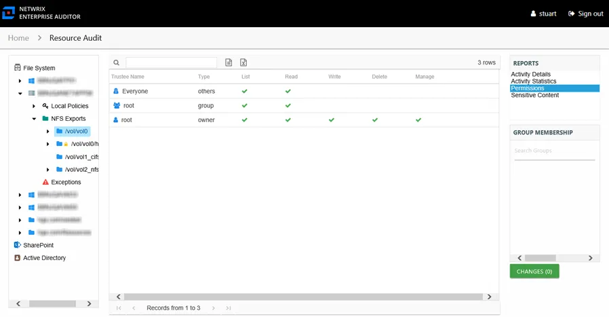Click Read checkmark for root group row
This screenshot has height=317, width=609.
(288, 105)
